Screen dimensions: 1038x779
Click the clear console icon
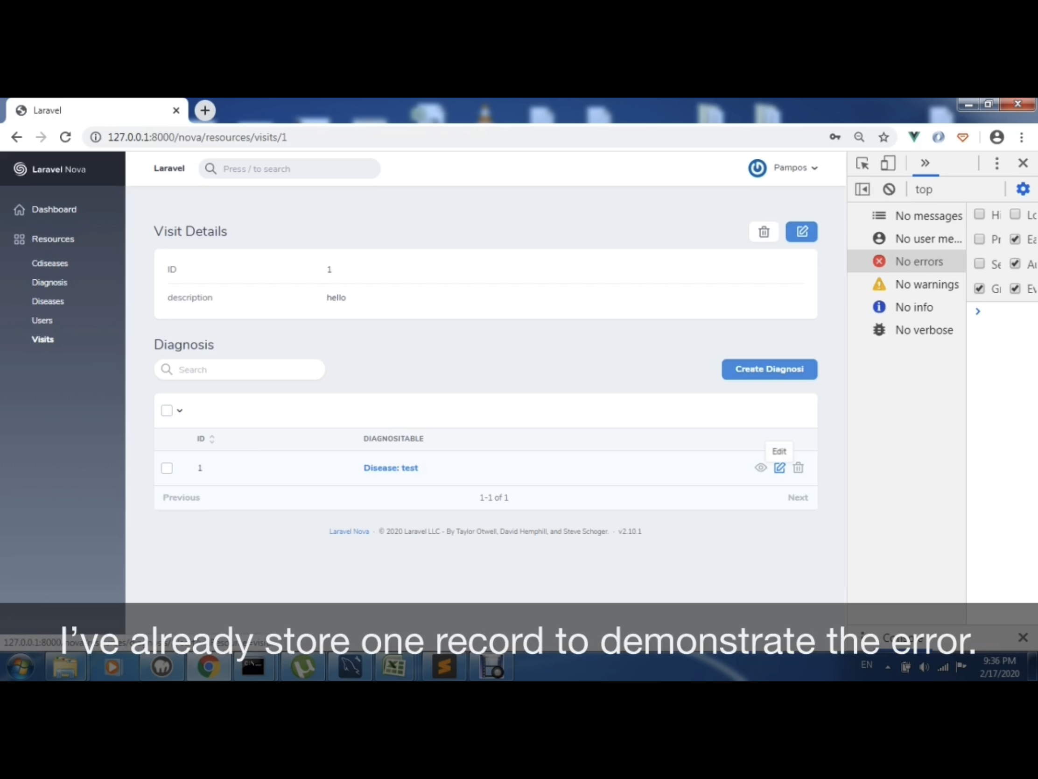tap(889, 189)
